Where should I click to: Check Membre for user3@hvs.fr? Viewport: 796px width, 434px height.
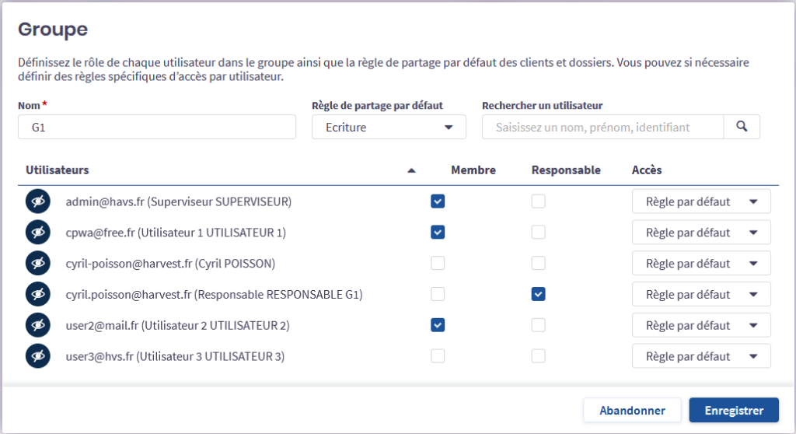coord(438,356)
